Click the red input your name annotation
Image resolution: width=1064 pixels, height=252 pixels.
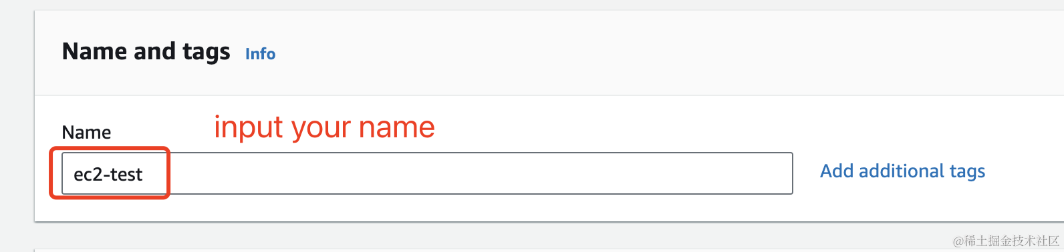[x=324, y=127]
